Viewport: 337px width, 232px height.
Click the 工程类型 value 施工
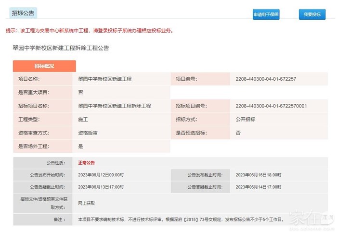click(83, 119)
